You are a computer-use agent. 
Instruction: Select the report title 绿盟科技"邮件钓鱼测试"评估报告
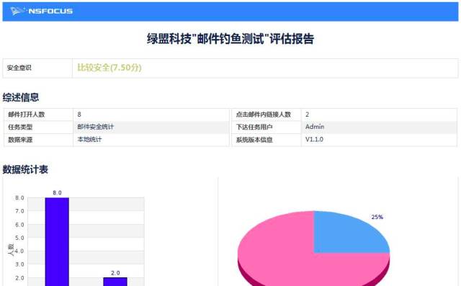230,38
